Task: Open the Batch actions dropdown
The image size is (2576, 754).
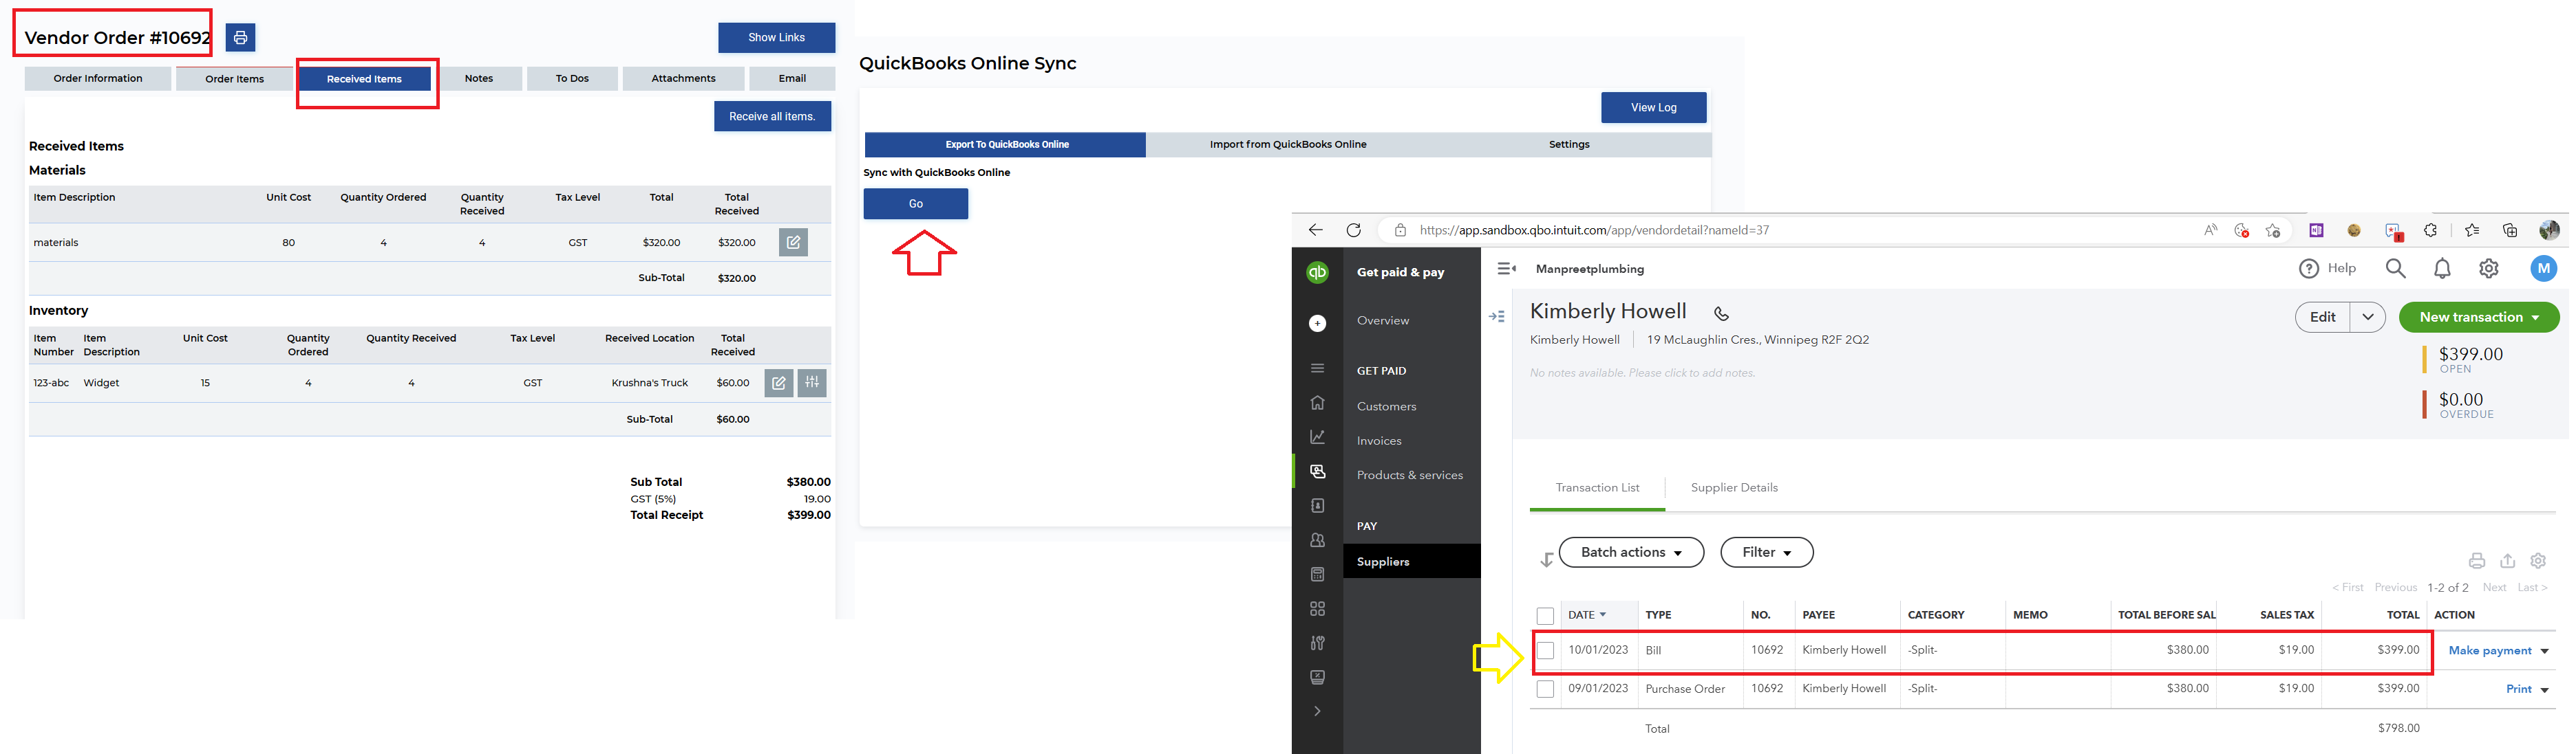Action: tap(1631, 552)
